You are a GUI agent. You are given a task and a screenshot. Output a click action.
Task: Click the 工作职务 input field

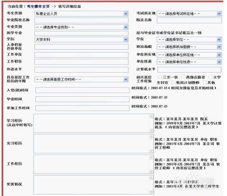click(81, 62)
